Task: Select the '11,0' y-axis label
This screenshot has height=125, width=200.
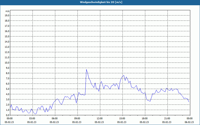Action: pyautogui.click(x=7, y=57)
